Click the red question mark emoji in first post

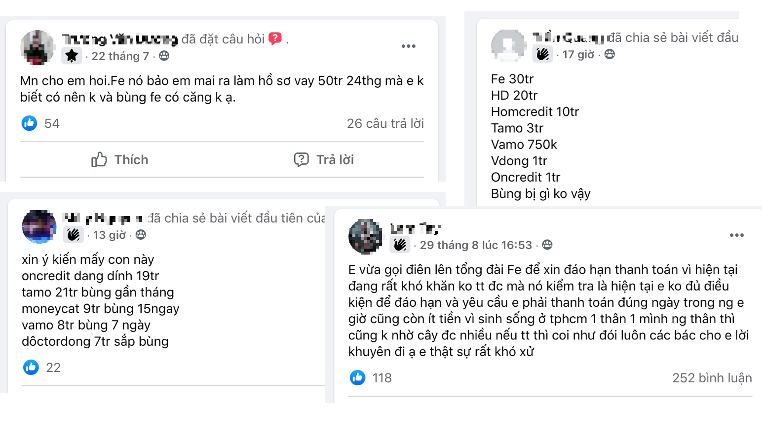click(275, 37)
